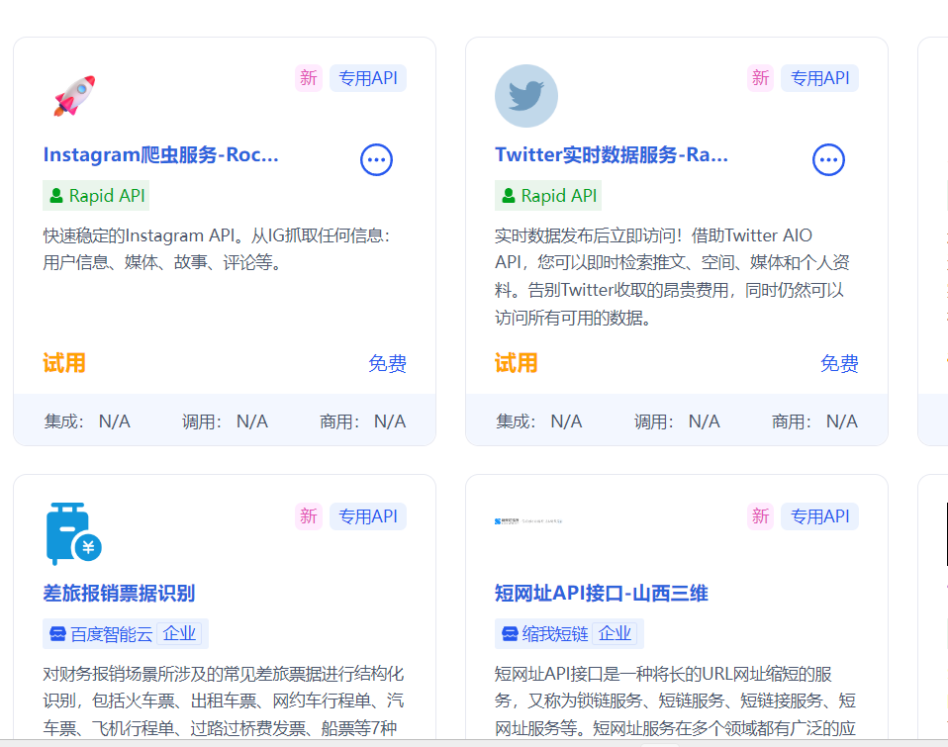This screenshot has height=747, width=948.
Task: Click the rocket icon on the Instagram card
Action: 74,96
